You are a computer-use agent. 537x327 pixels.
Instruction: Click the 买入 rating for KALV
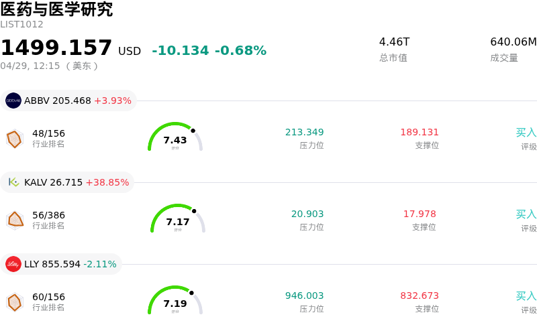pyautogui.click(x=526, y=214)
